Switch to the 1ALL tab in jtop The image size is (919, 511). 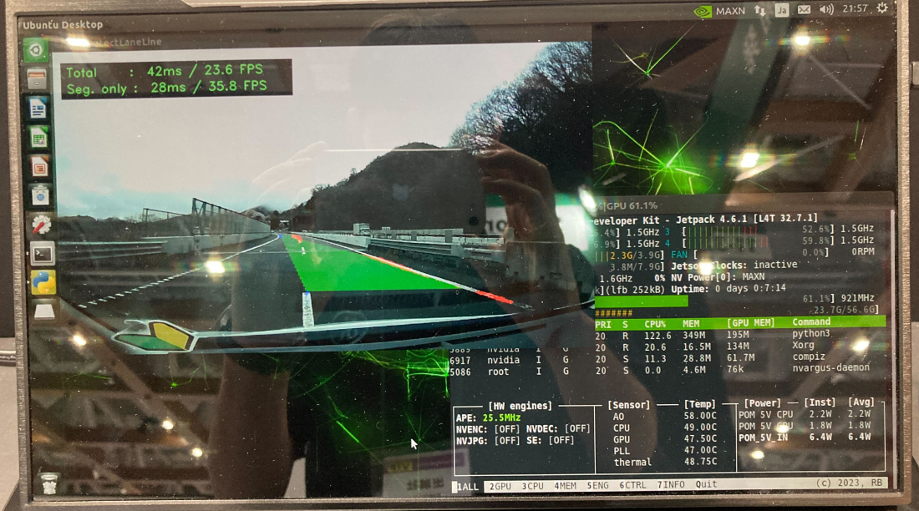(468, 487)
